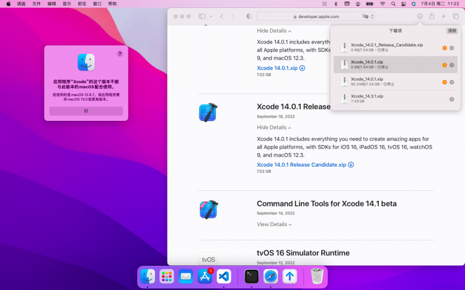Open Wi-Fi status menu
The height and width of the screenshot is (290, 465).
pos(383,4)
